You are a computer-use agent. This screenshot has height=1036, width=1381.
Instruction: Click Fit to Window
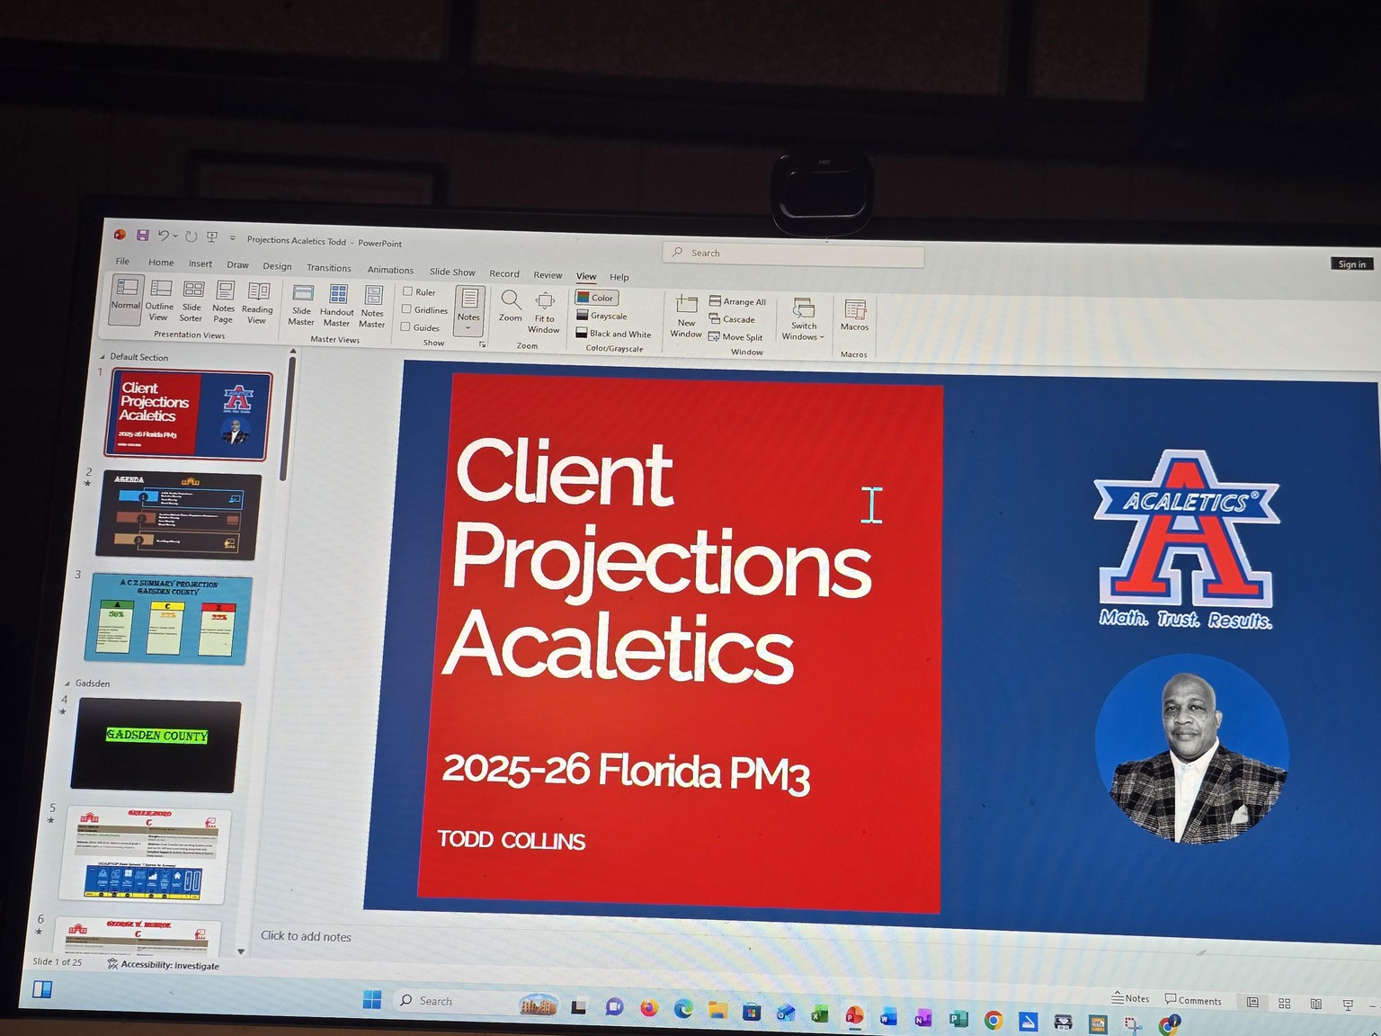544,312
